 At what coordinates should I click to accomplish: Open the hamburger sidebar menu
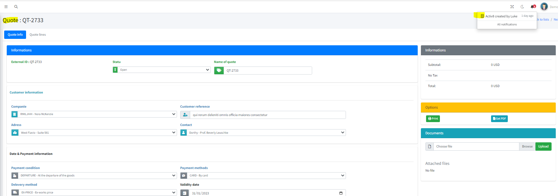(6, 6)
